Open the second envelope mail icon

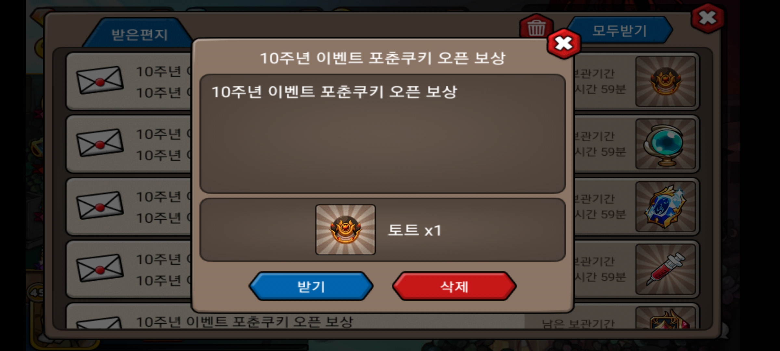(x=100, y=143)
